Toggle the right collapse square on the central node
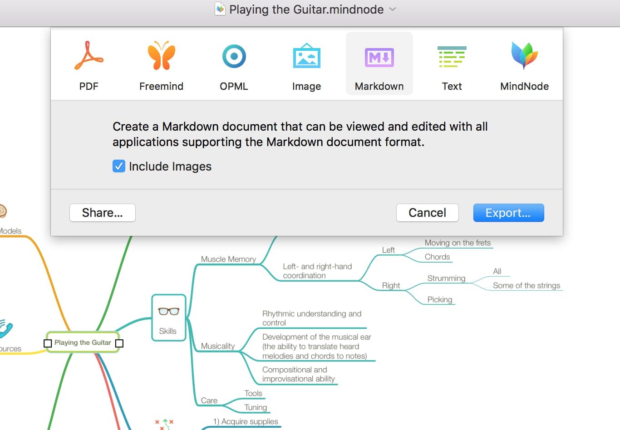This screenshot has height=430, width=620. tap(119, 343)
